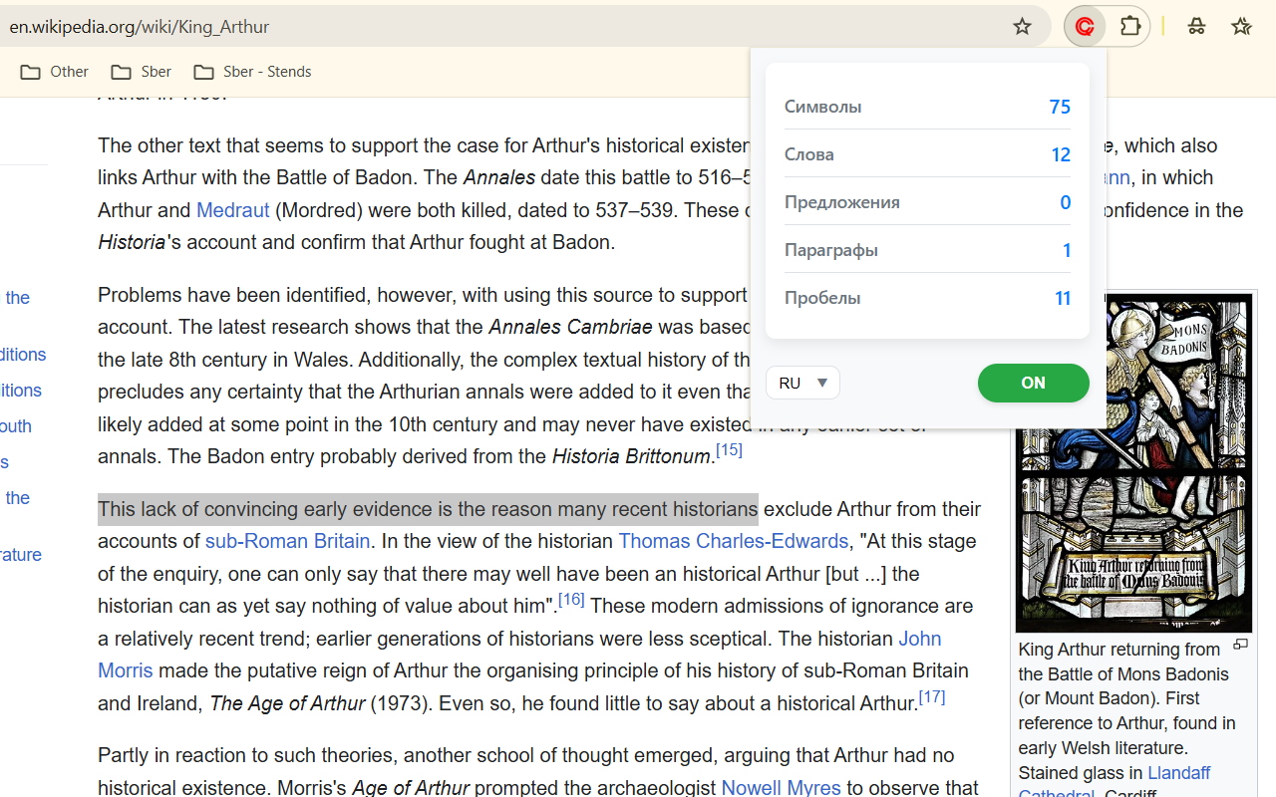
Task: Jump to footnote reference [17]
Action: click(932, 696)
